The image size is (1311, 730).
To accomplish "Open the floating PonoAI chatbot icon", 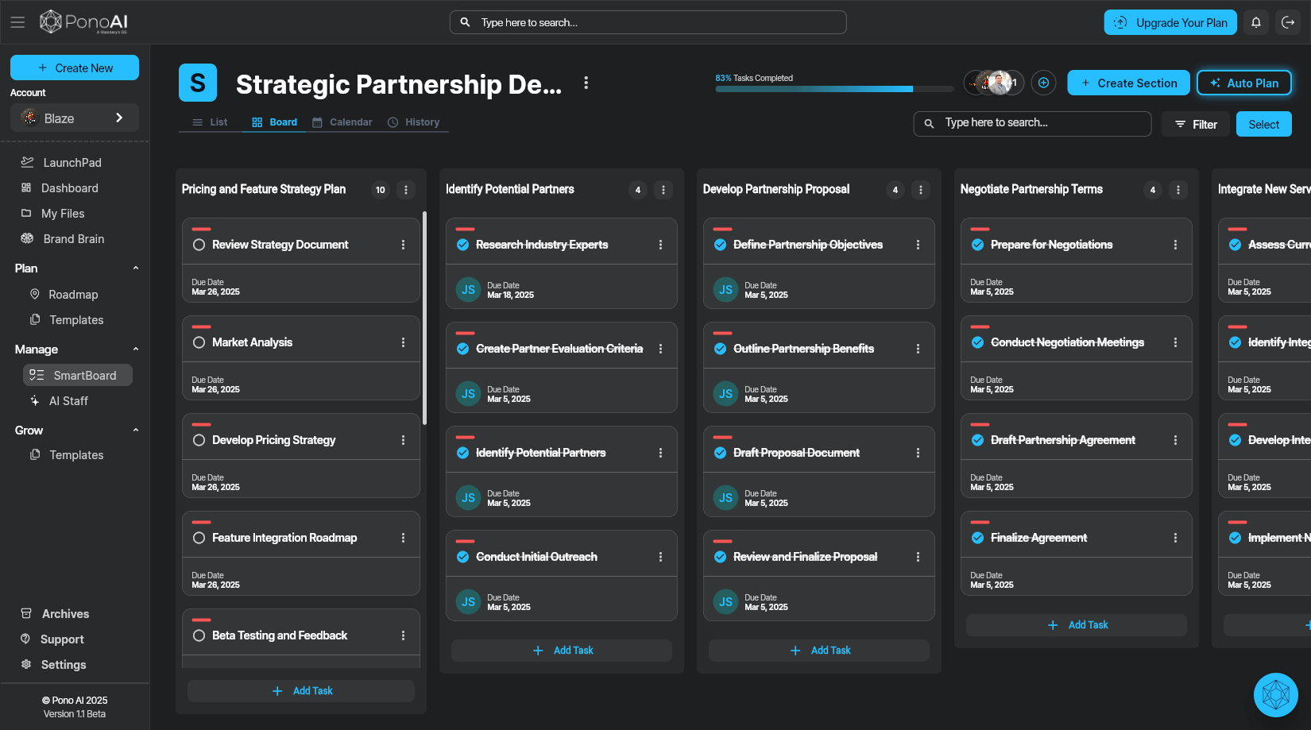I will click(x=1275, y=695).
